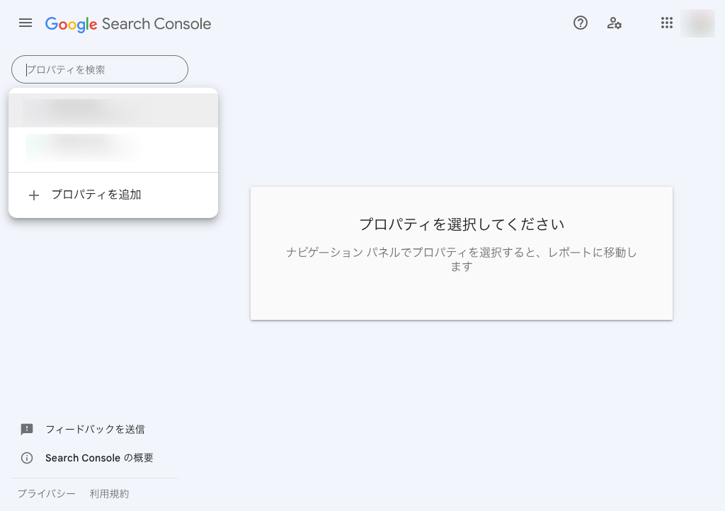Click the 'Search Console' header title text
The height and width of the screenshot is (511, 725).
[x=156, y=24]
